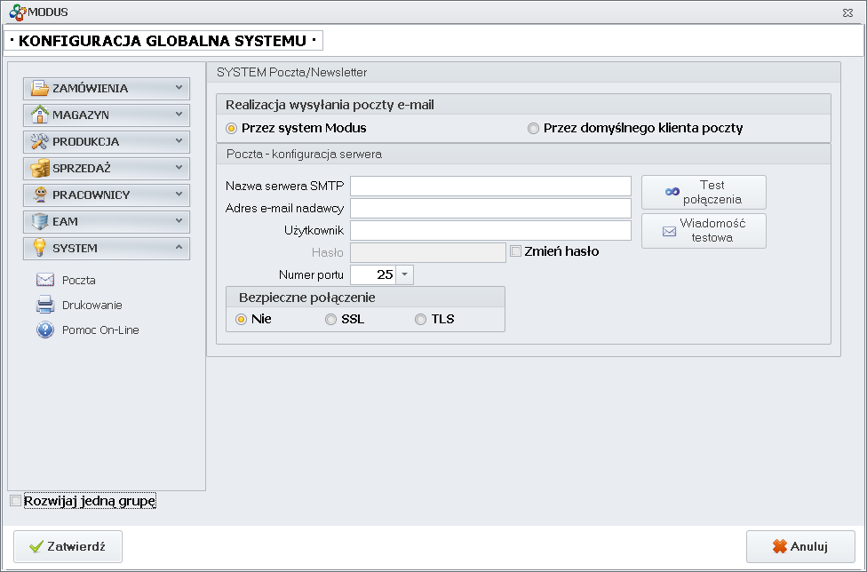Click the Adres e-mail nadawcy field

pyautogui.click(x=490, y=209)
